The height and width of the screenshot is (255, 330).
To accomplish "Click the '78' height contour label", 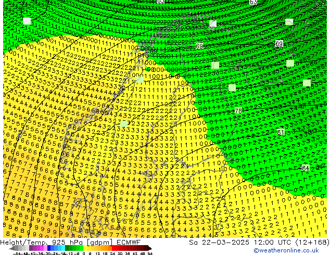I will [x=238, y=111].
